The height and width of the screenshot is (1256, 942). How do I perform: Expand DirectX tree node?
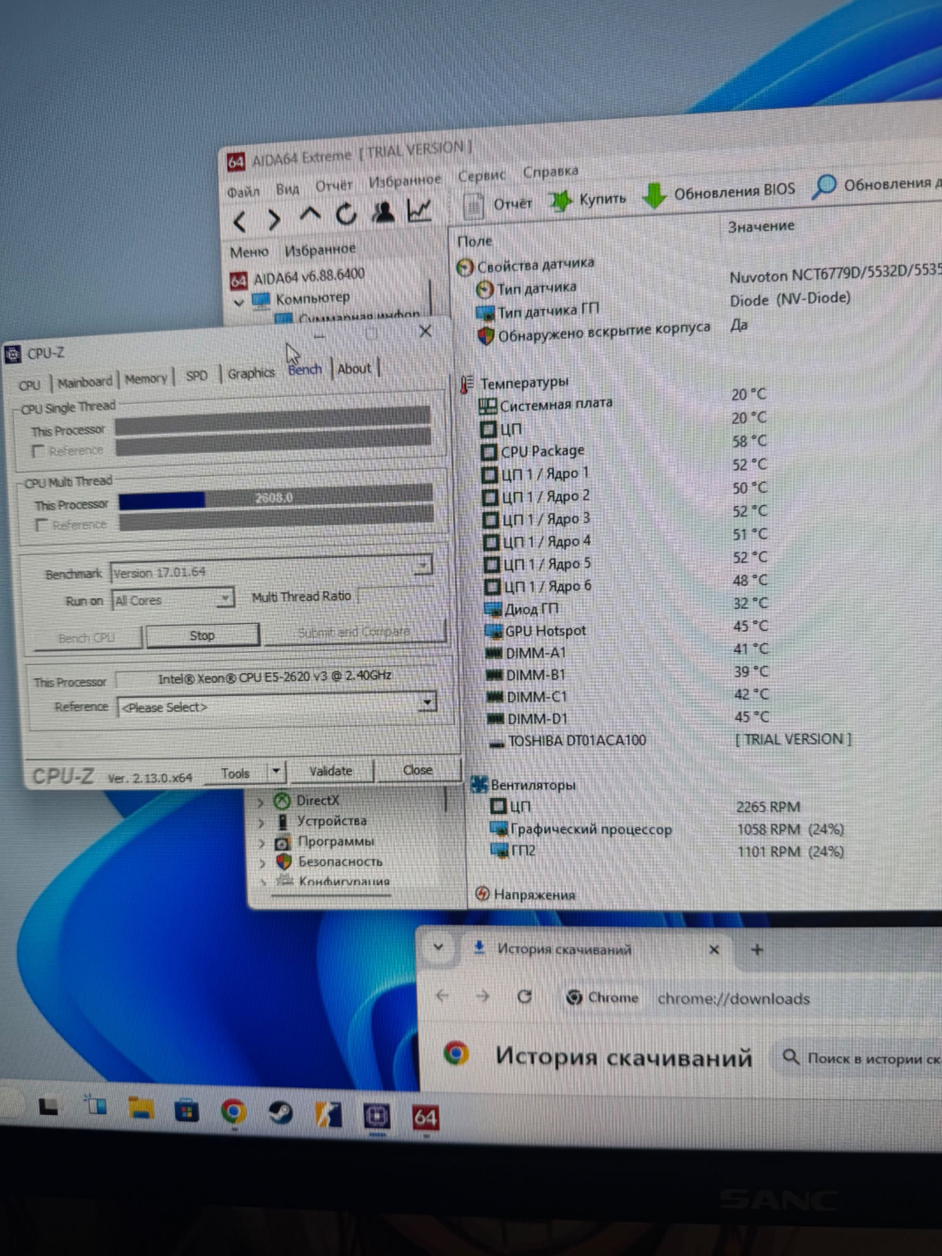[260, 802]
